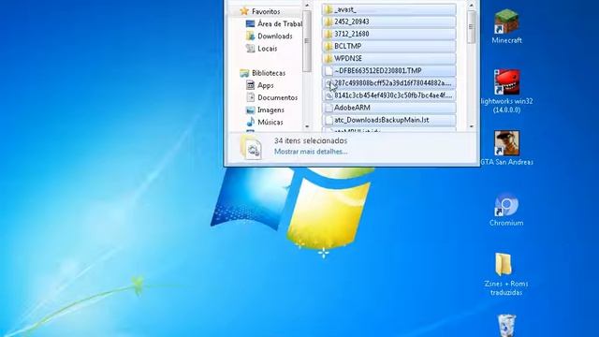Screen dimensions: 599x337
Task: Click file list scrollbar up arrow
Action: point(472,6)
